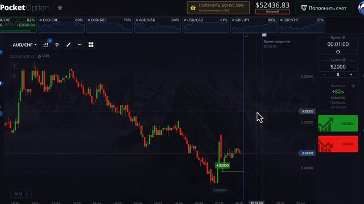The height and width of the screenshot is (204, 364).
Task: Open the 50% bonus offer banner
Action: [218, 7]
